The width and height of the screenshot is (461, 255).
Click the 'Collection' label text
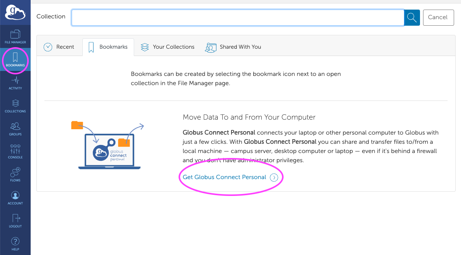coord(51,16)
